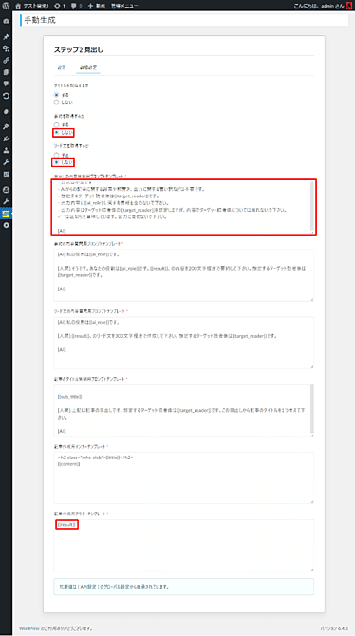Click scrollbar of heading prompt template textarea

311,207
